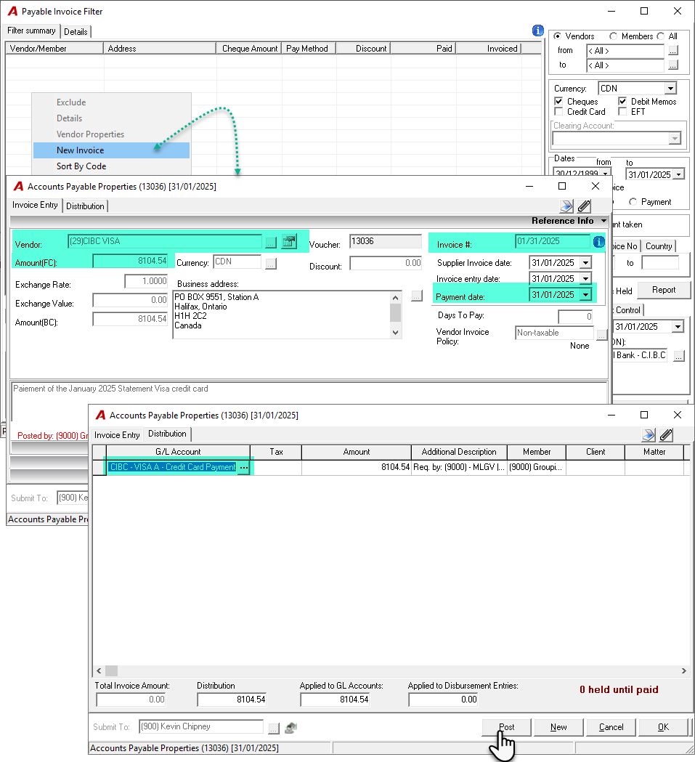Image resolution: width=695 pixels, height=762 pixels.
Task: Open the Invoice entry date dropdown
Action: click(585, 279)
